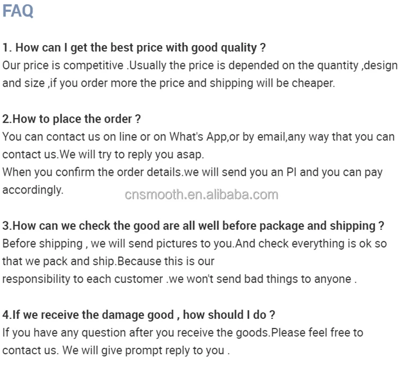Click the word 'accordingly.'
The height and width of the screenshot is (387, 402).
(x=33, y=190)
